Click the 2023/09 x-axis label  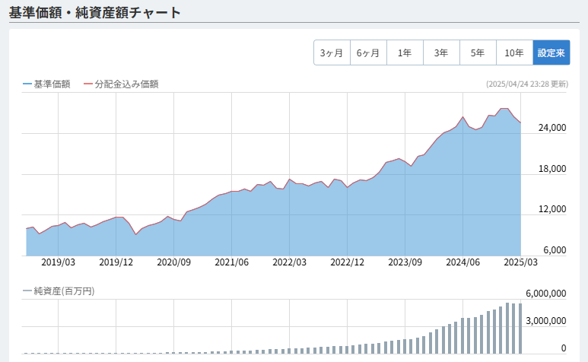(405, 262)
